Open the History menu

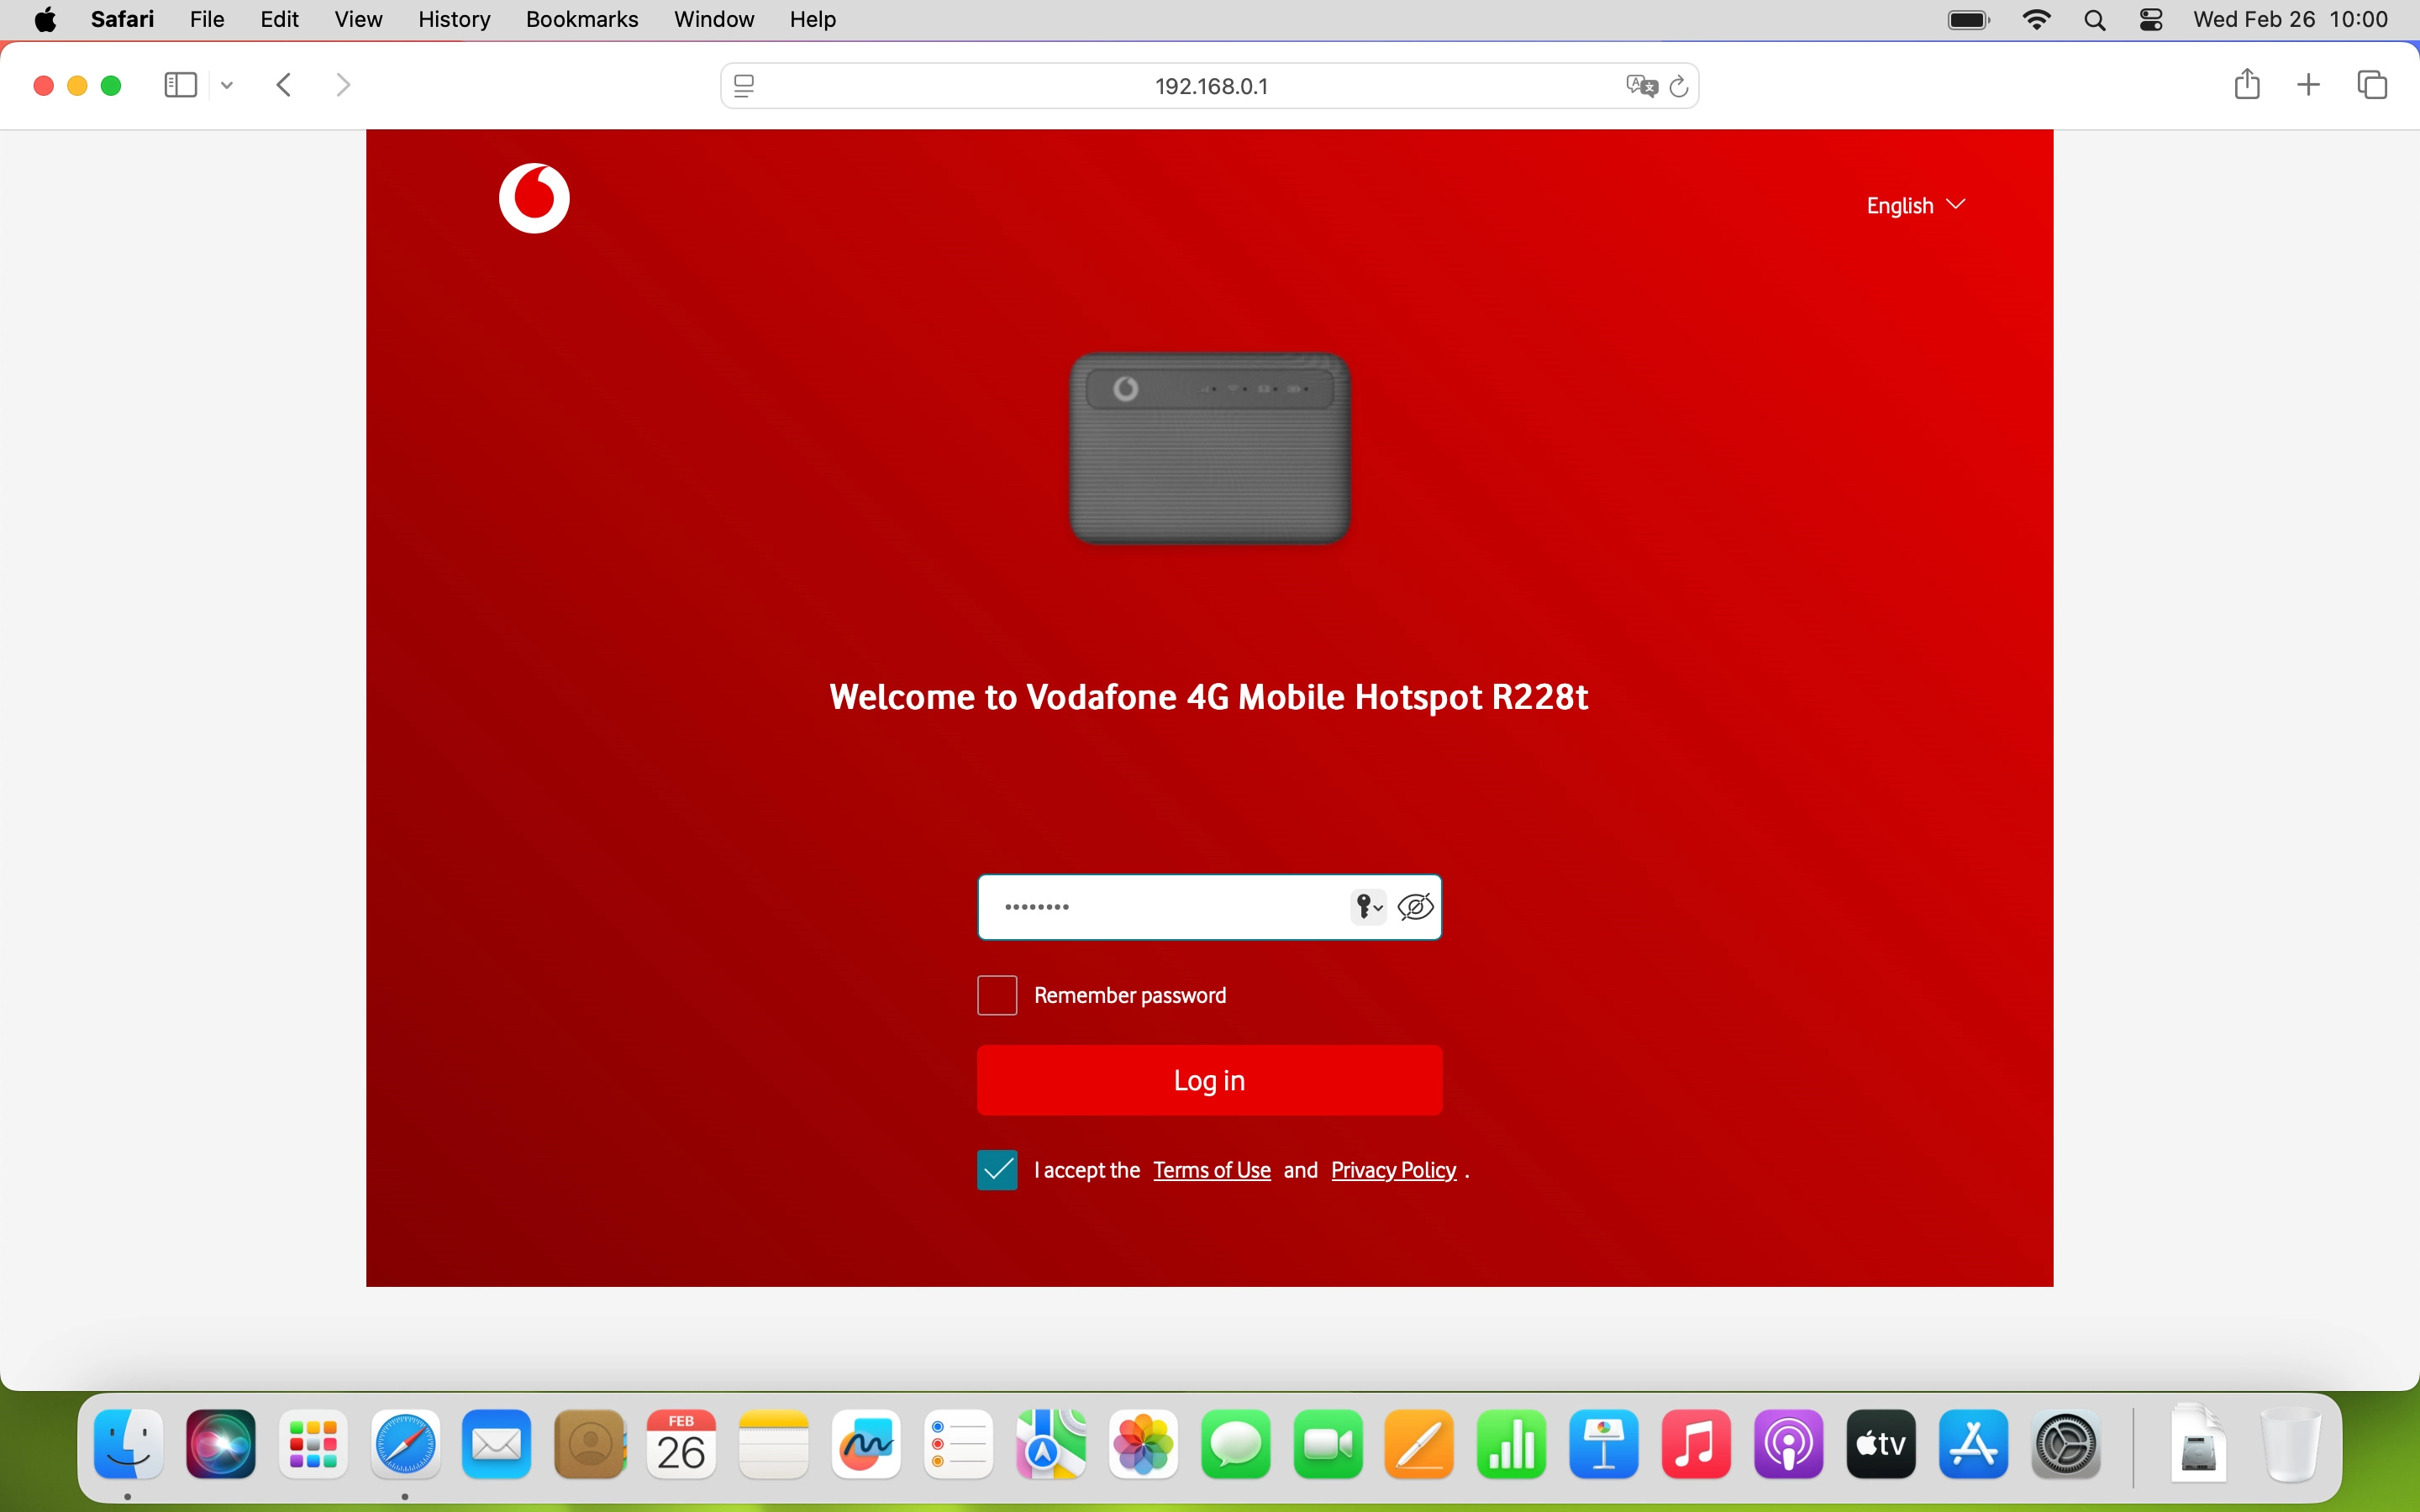[453, 19]
